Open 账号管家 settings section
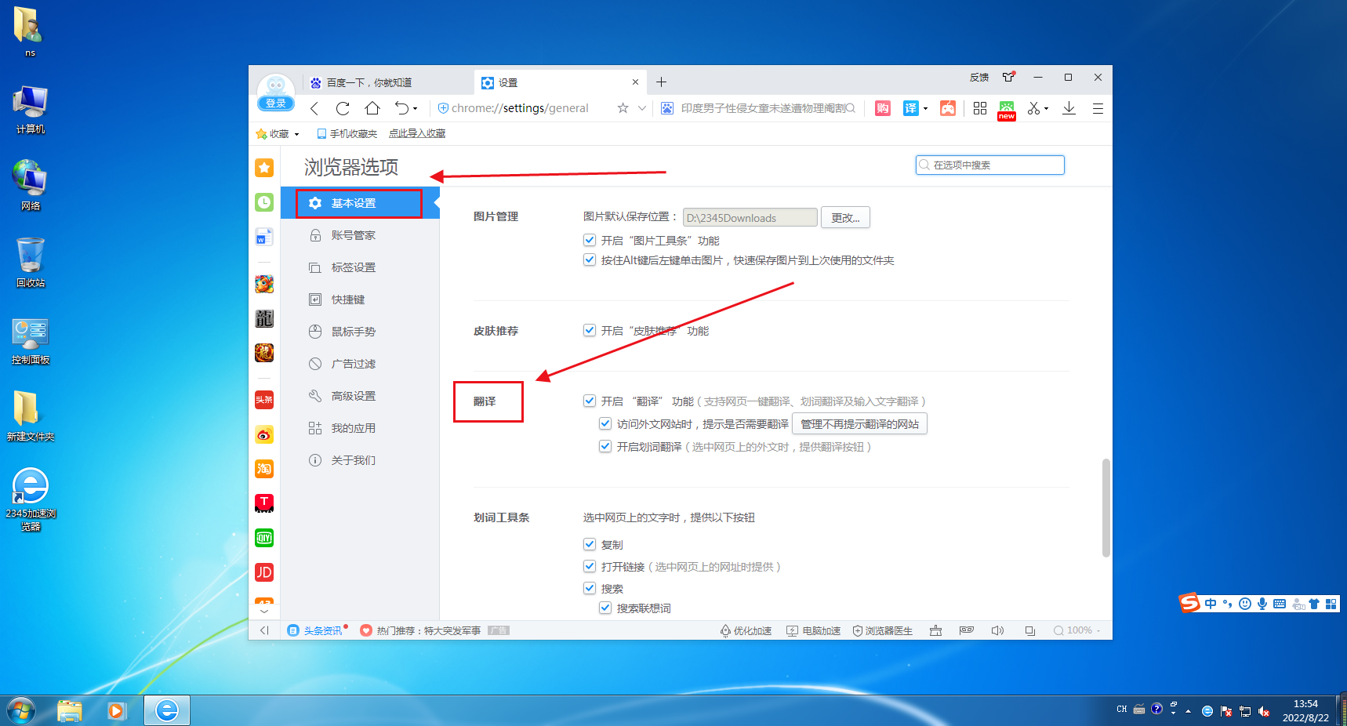The width and height of the screenshot is (1347, 726). (360, 235)
